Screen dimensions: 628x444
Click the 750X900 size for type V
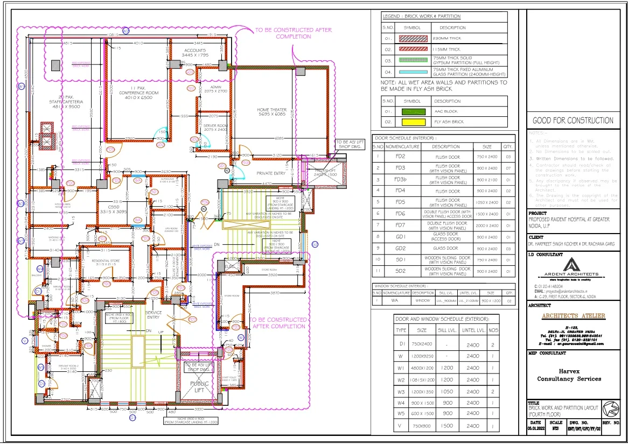coord(422,426)
